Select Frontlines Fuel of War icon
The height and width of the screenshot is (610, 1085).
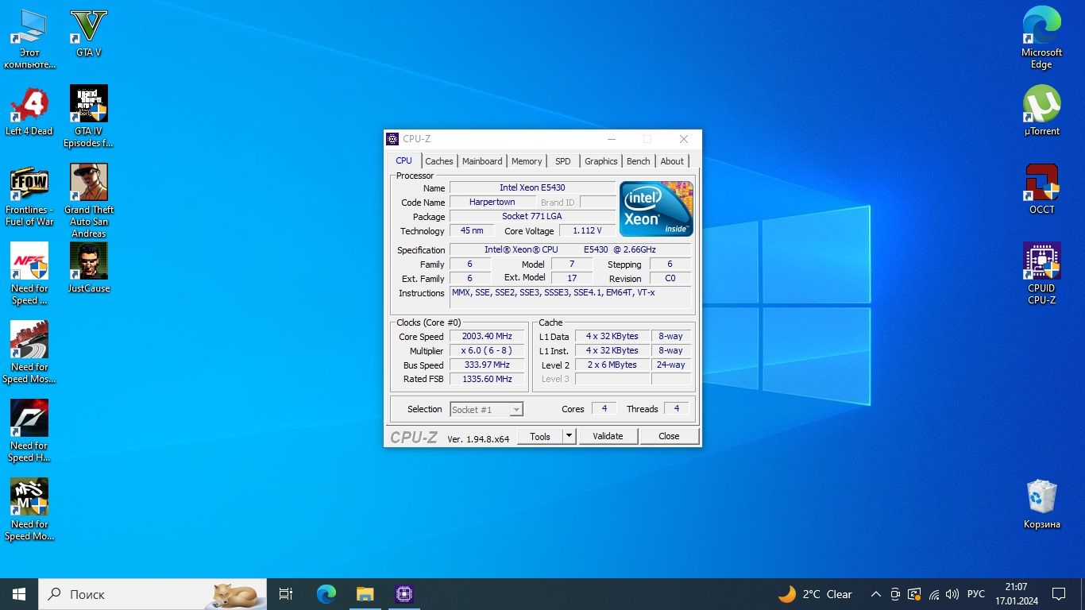click(x=29, y=195)
